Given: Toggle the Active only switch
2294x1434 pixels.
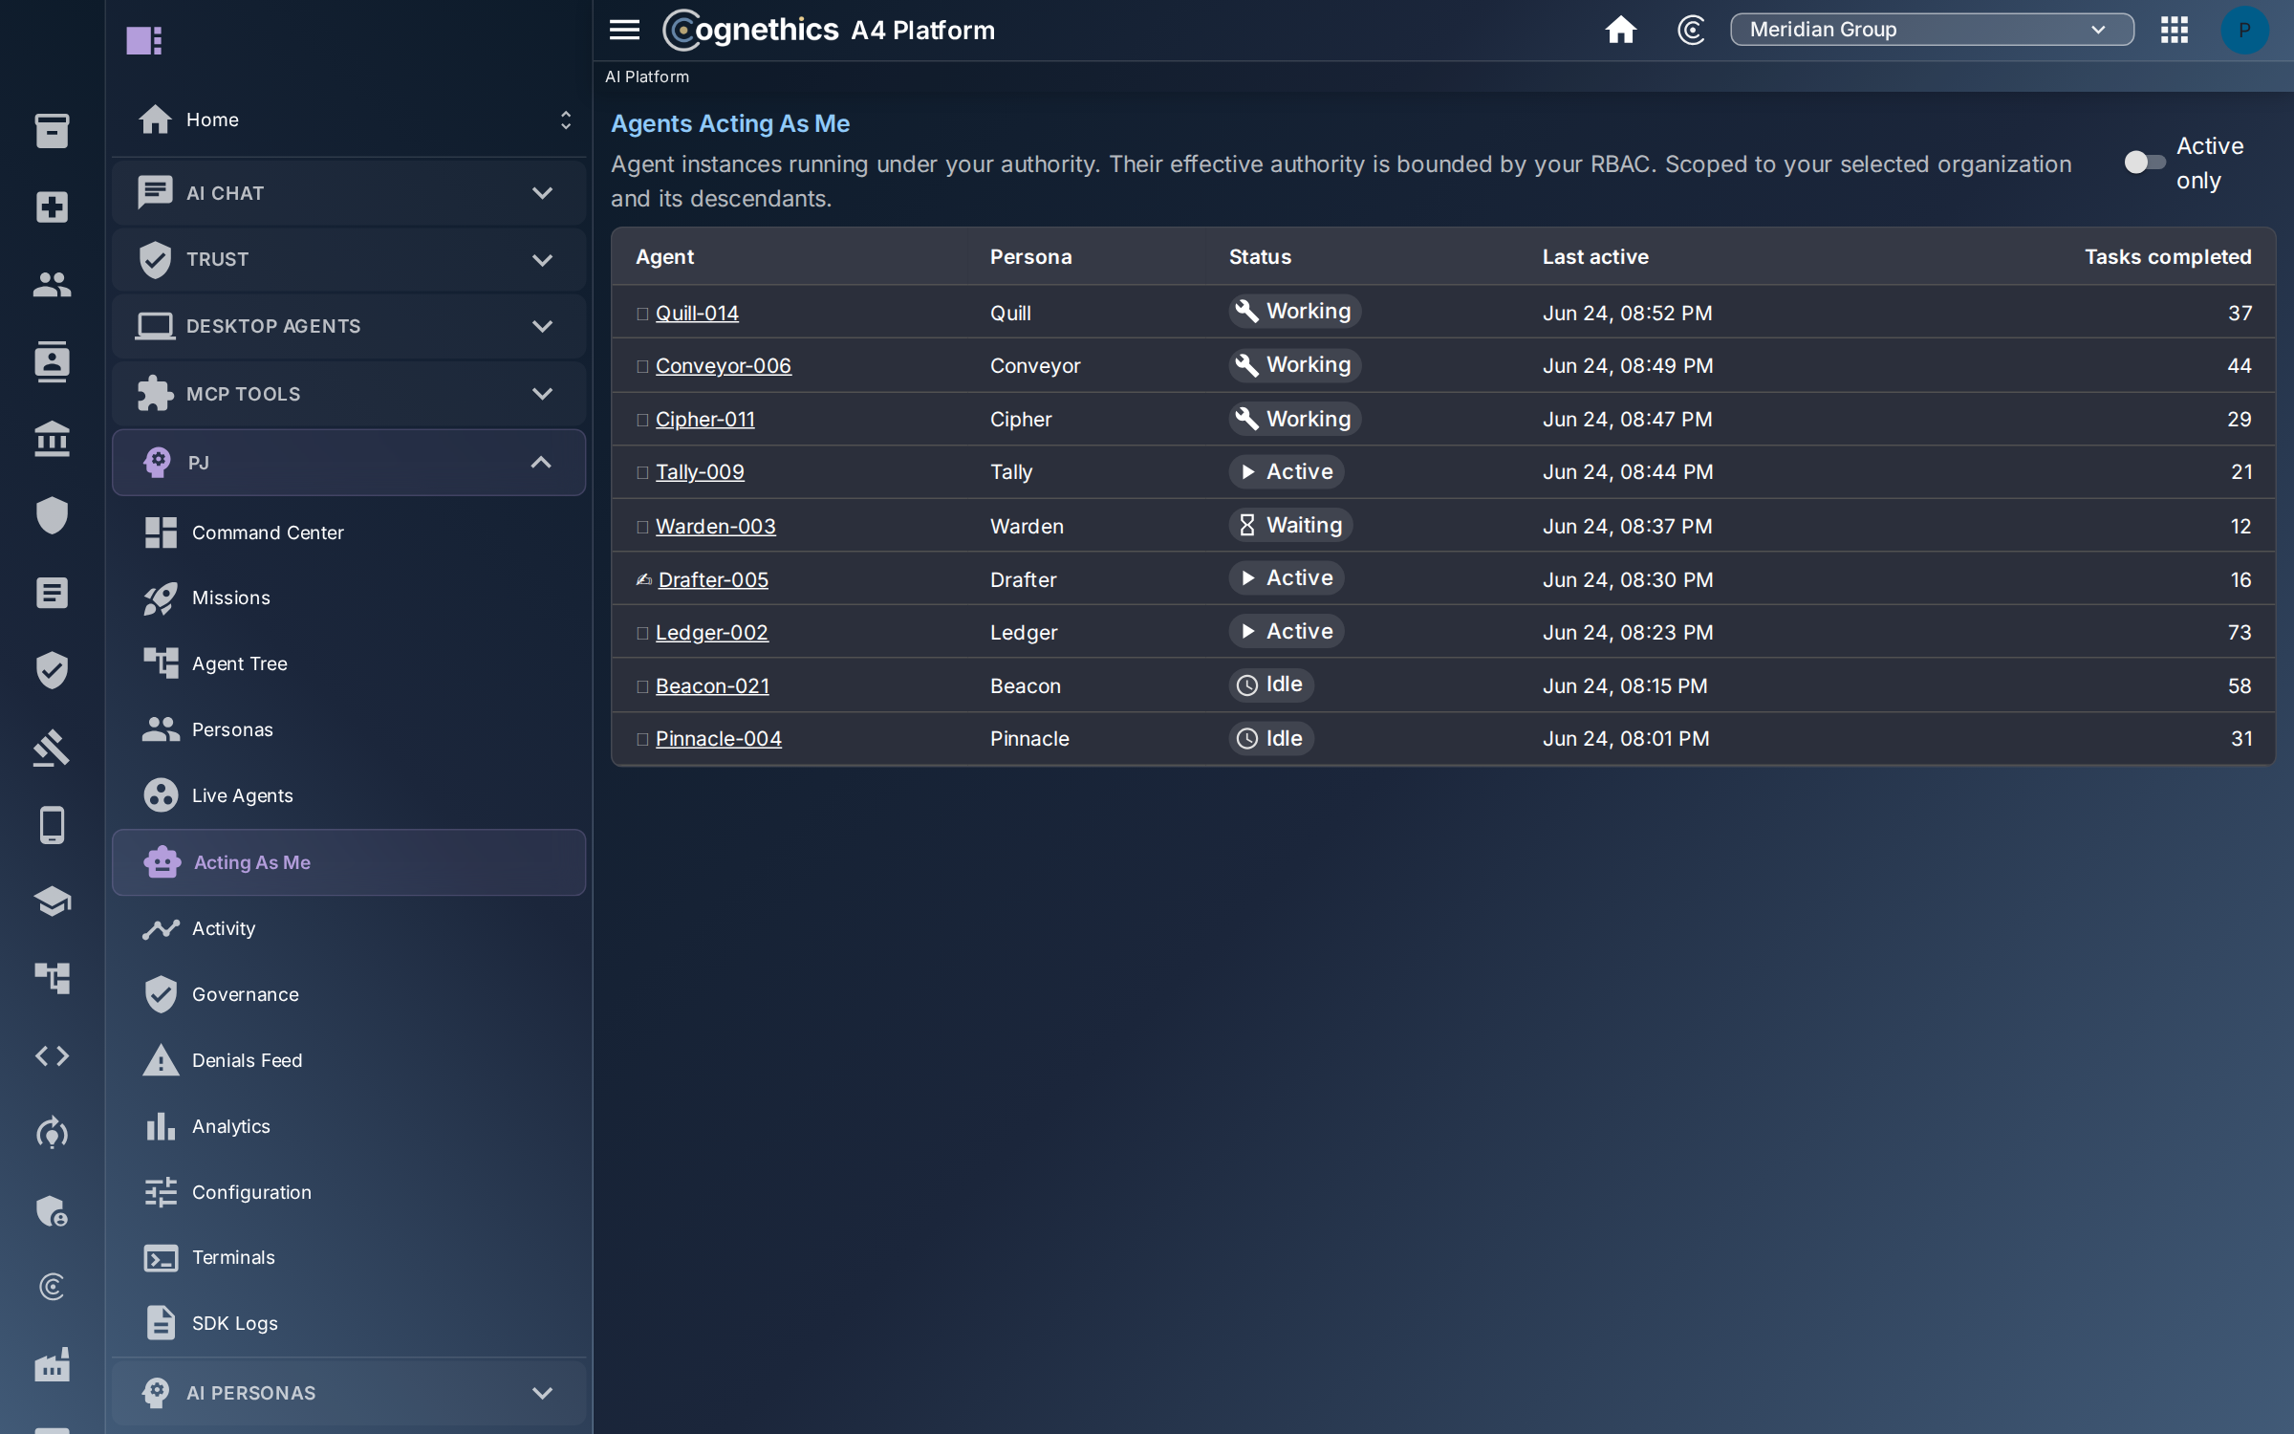Looking at the screenshot, I should pyautogui.click(x=2144, y=163).
